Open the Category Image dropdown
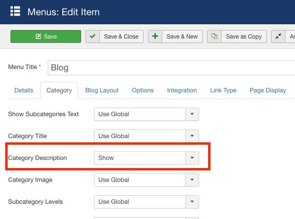Screen dimensions: 295x219 [192, 180]
